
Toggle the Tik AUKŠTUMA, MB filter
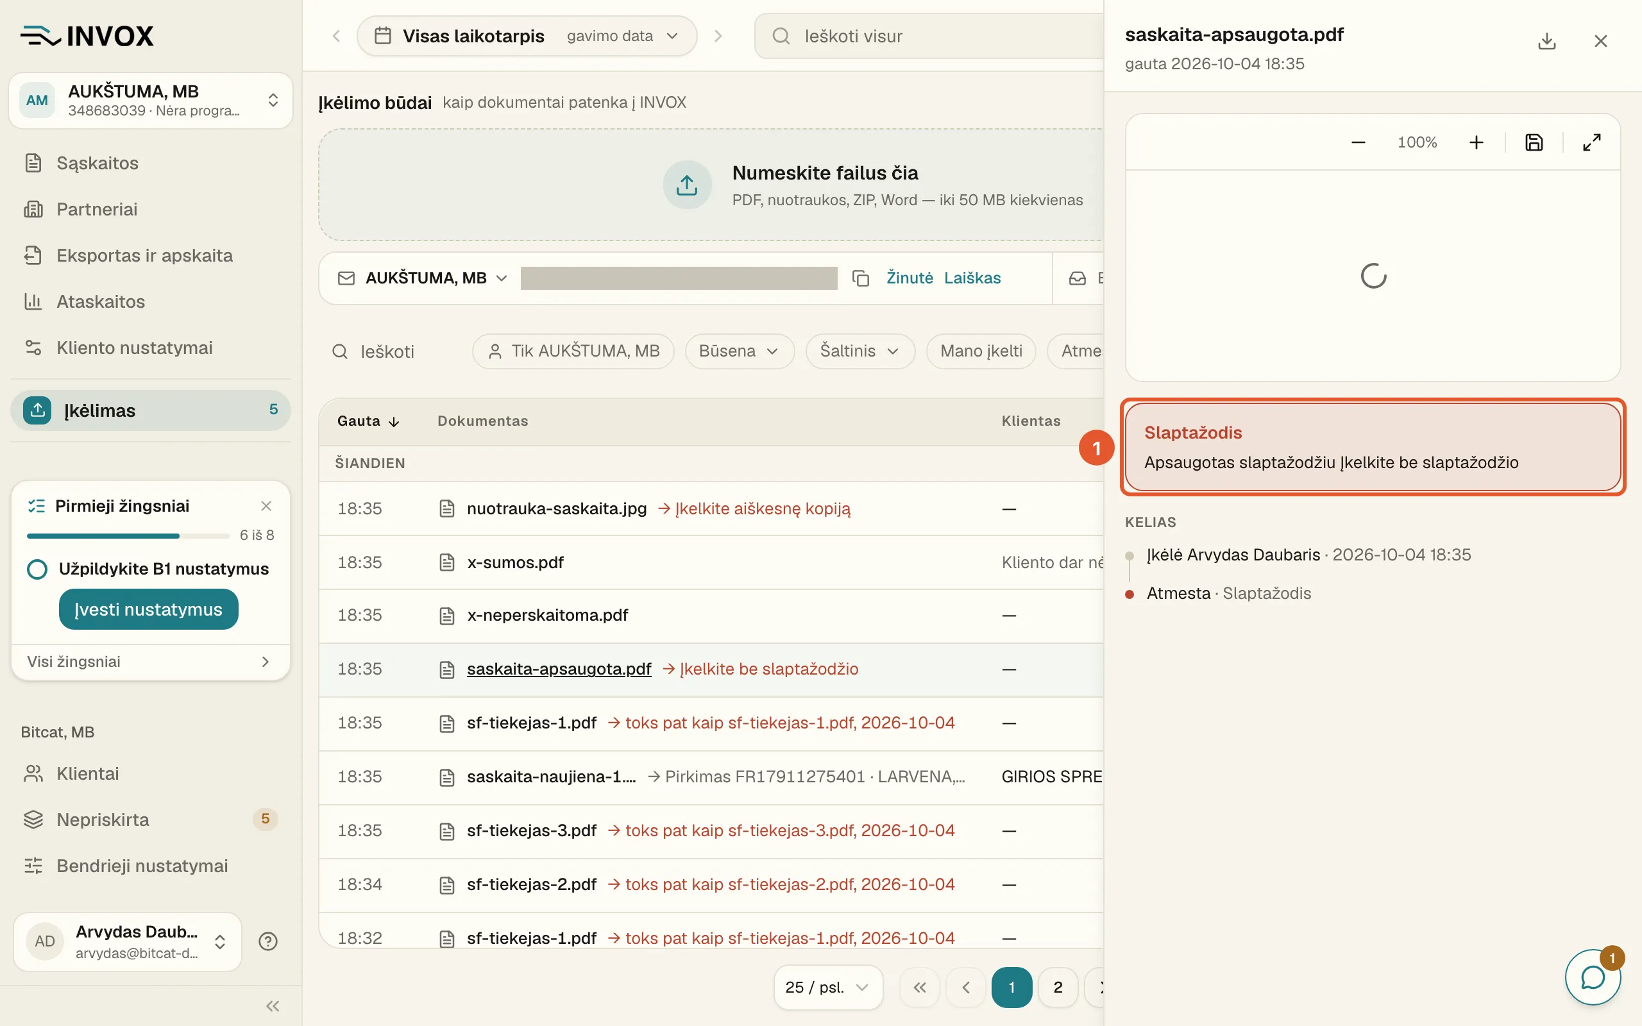pos(573,351)
